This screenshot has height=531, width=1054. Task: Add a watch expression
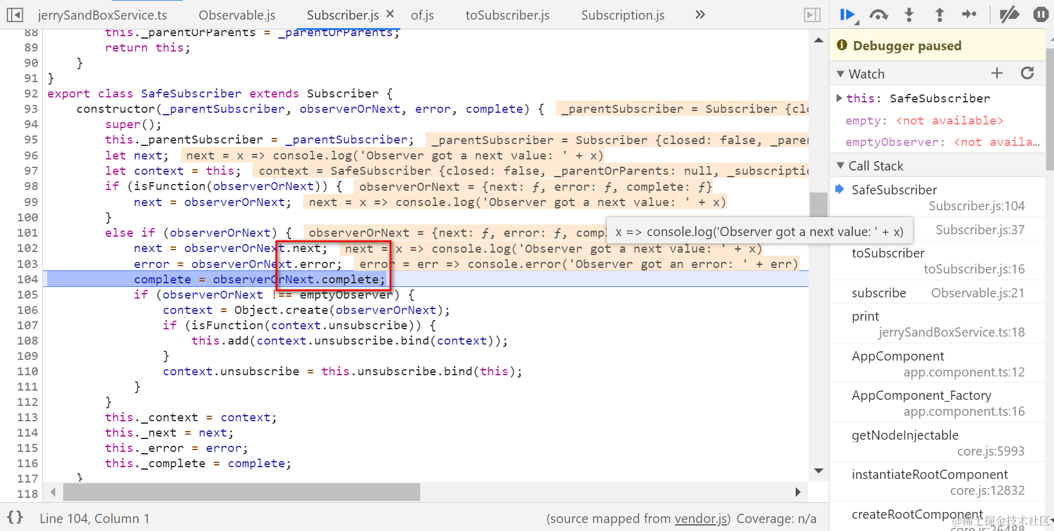click(x=997, y=74)
